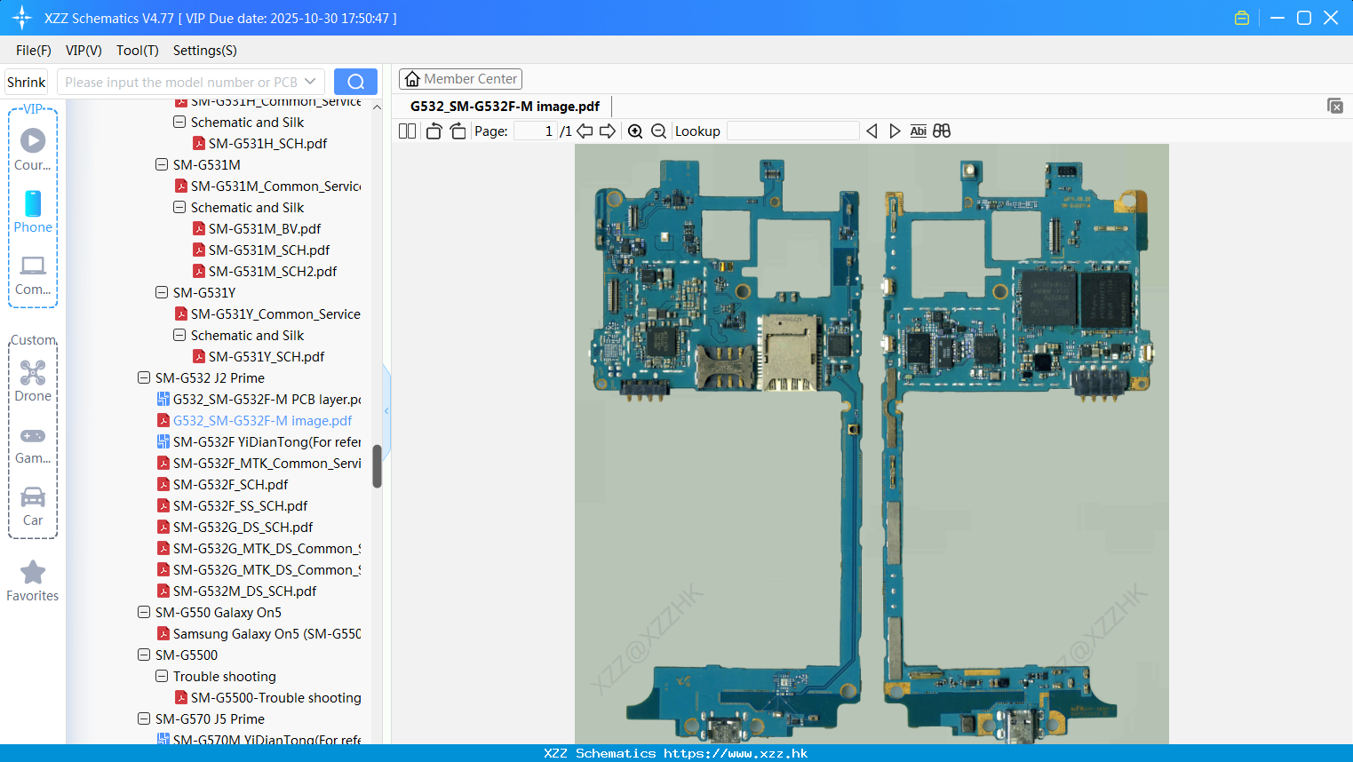
Task: Rotate the page counterclockwise
Action: coord(434,131)
